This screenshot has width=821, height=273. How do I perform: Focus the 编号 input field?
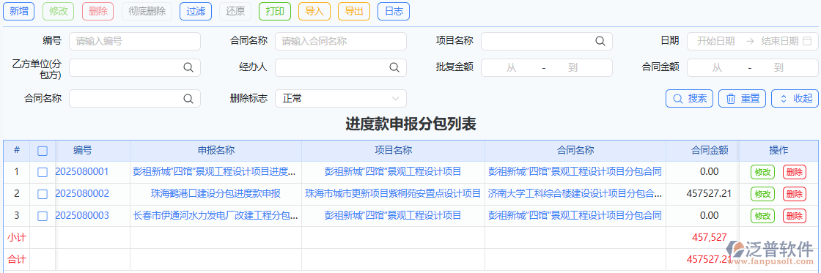click(135, 41)
